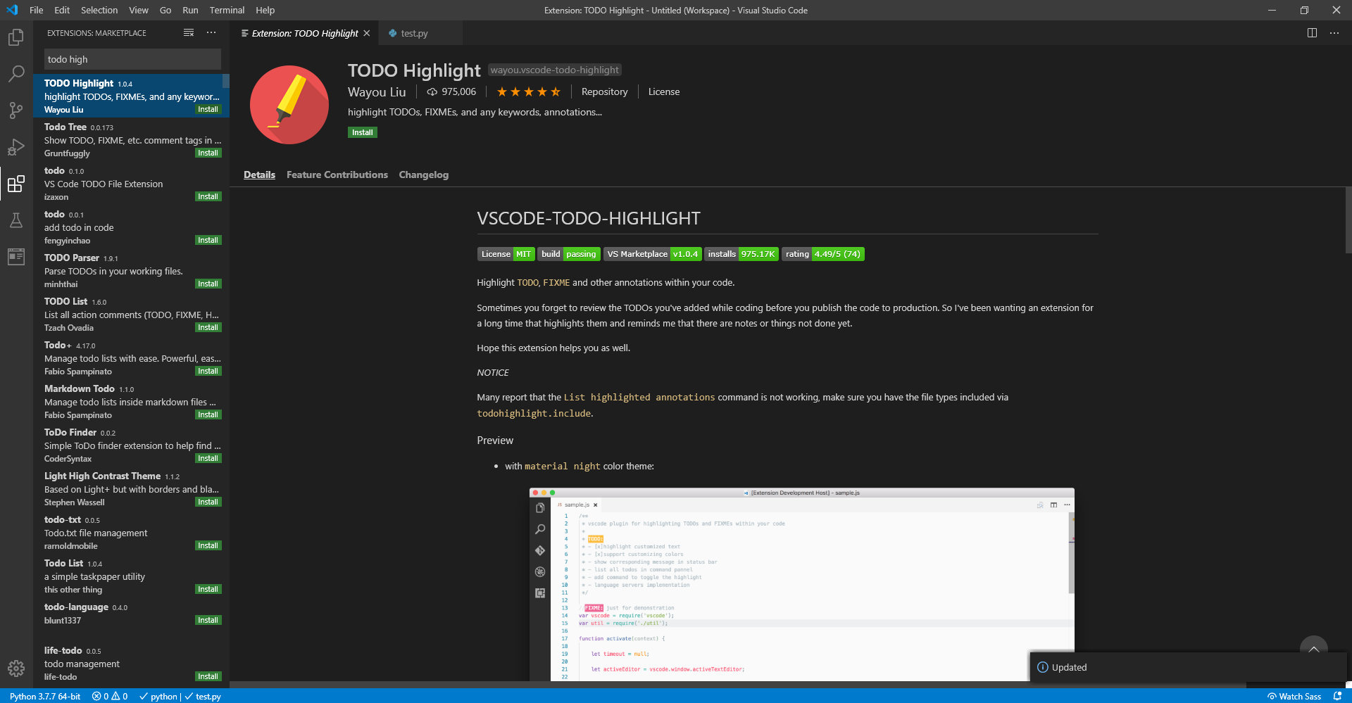
Task: Click the TODO Highlight marker logo
Action: 289,105
